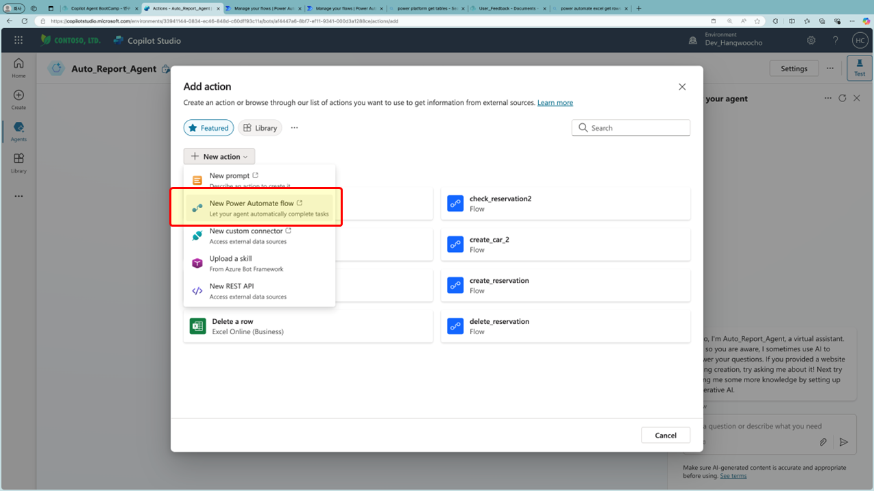Switch to Copilot Agent BootCamp browser tab
The height and width of the screenshot is (491, 874).
pos(101,8)
